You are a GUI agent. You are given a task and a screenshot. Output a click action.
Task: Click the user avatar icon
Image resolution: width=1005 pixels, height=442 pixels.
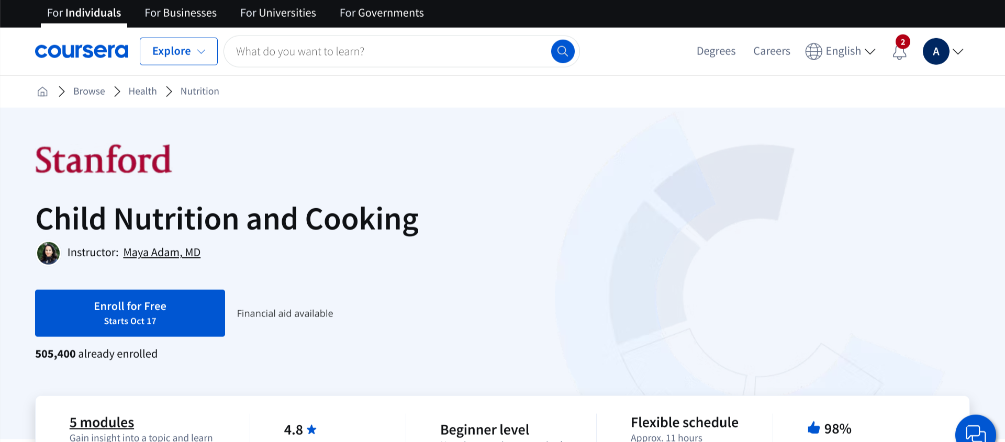[x=936, y=51]
